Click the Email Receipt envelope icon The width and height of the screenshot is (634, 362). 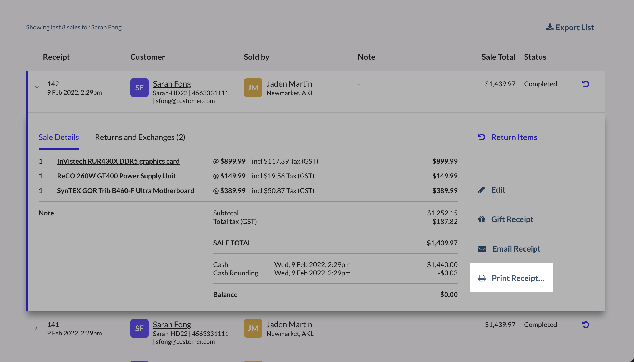coord(482,249)
